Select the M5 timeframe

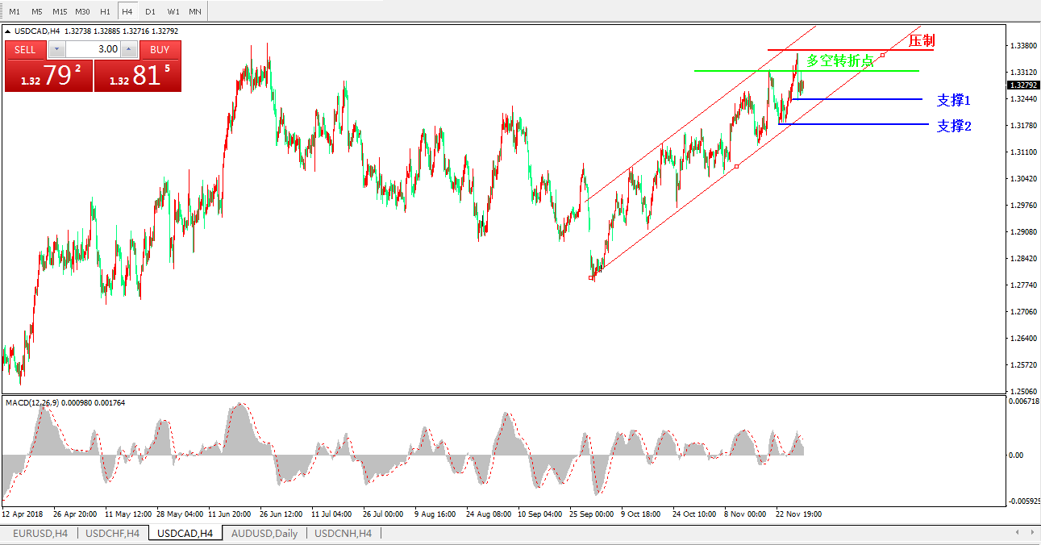(37, 12)
